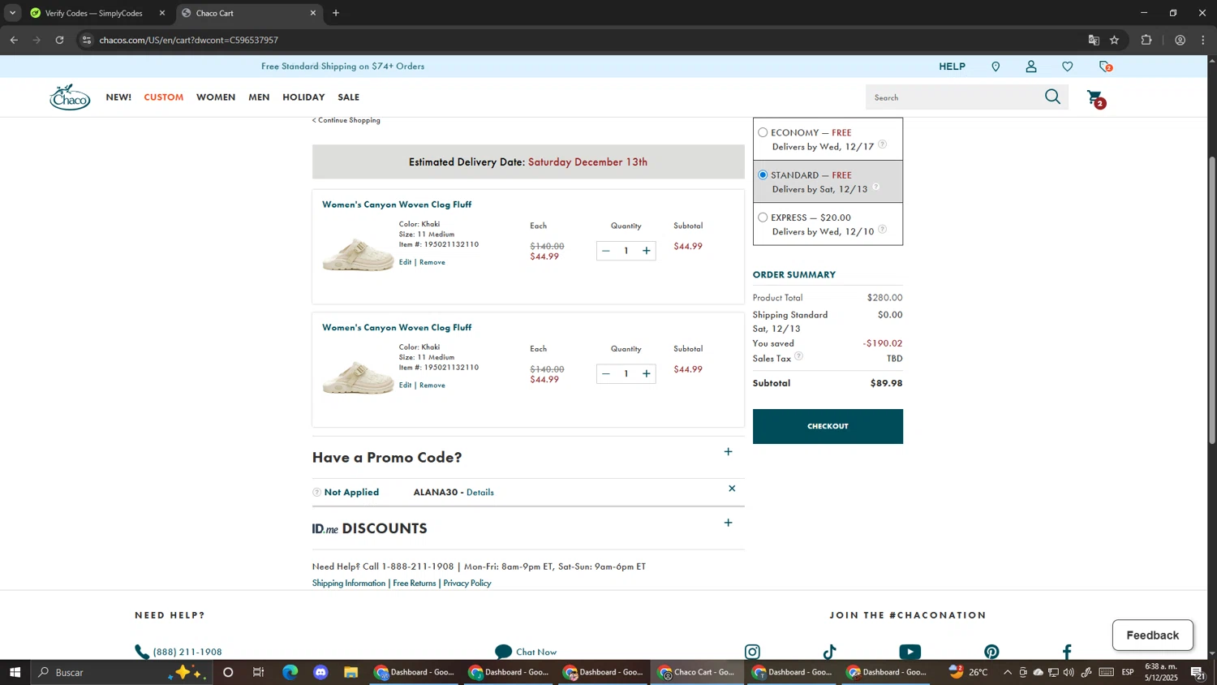Expand the Have a Promo Code section

728,452
